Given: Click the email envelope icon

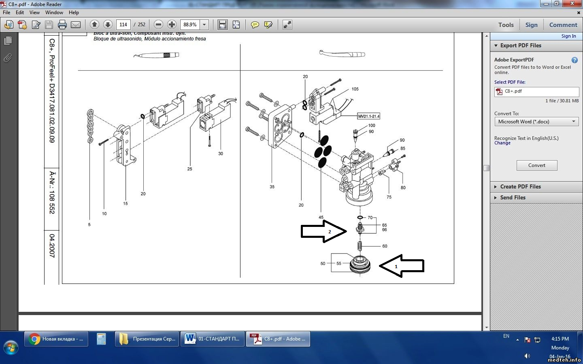Looking at the screenshot, I should [x=76, y=25].
